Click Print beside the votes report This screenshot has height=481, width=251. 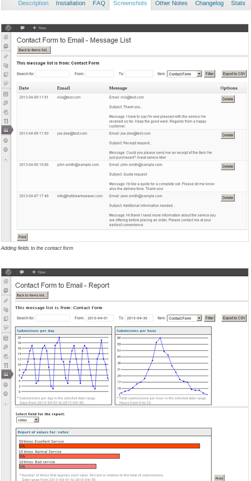(219, 478)
